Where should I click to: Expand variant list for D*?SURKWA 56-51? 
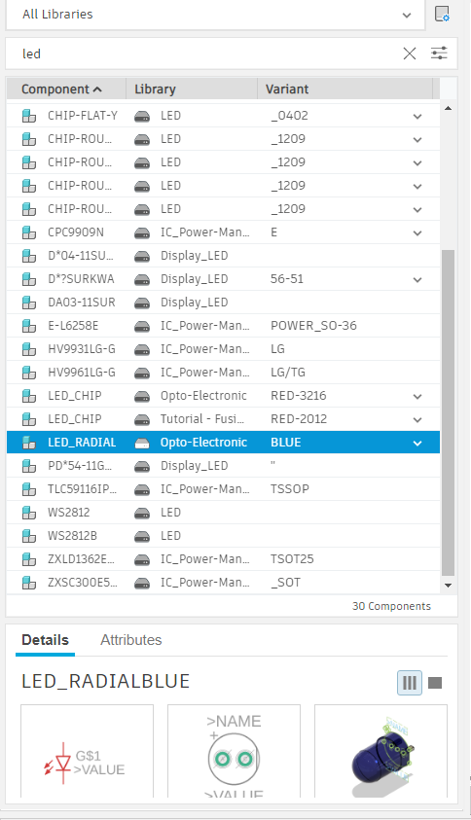point(417,280)
